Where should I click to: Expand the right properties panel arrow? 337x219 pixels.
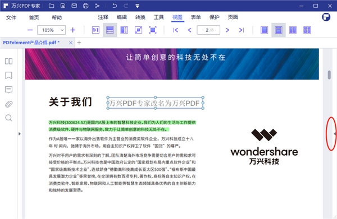pos(335,134)
